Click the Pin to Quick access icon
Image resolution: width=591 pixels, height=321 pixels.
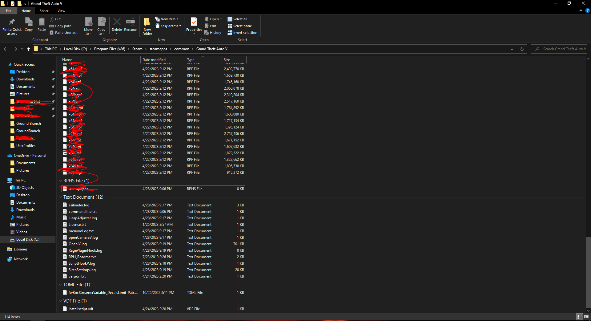coord(12,22)
